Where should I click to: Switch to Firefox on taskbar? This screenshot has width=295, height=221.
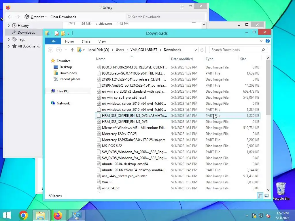point(58,215)
